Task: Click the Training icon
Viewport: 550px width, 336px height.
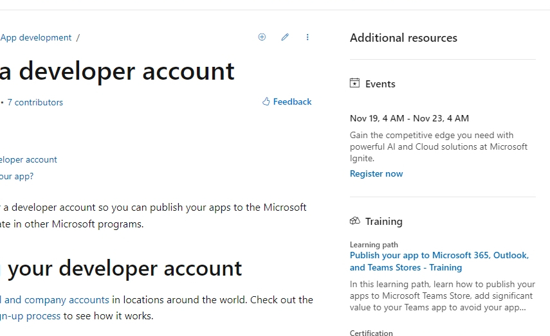Action: [x=354, y=221]
